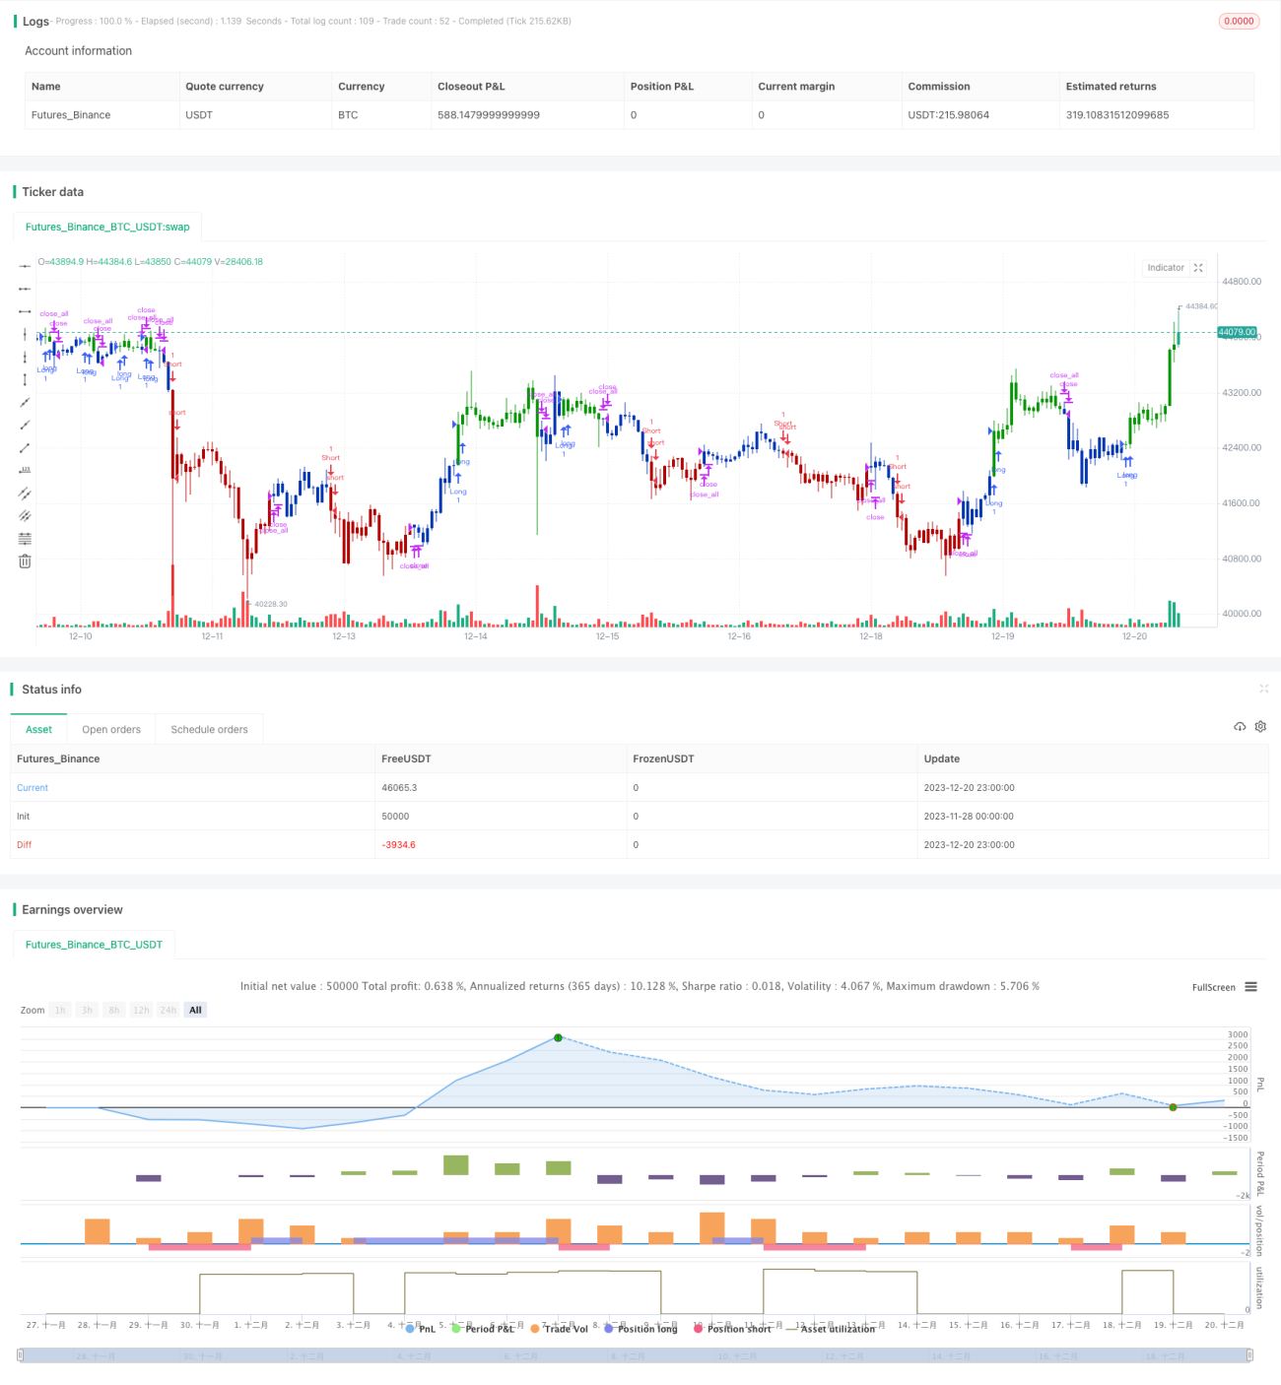This screenshot has width=1281, height=1385.
Task: Select the Fibonacci retracement lines tool
Action: click(x=25, y=538)
